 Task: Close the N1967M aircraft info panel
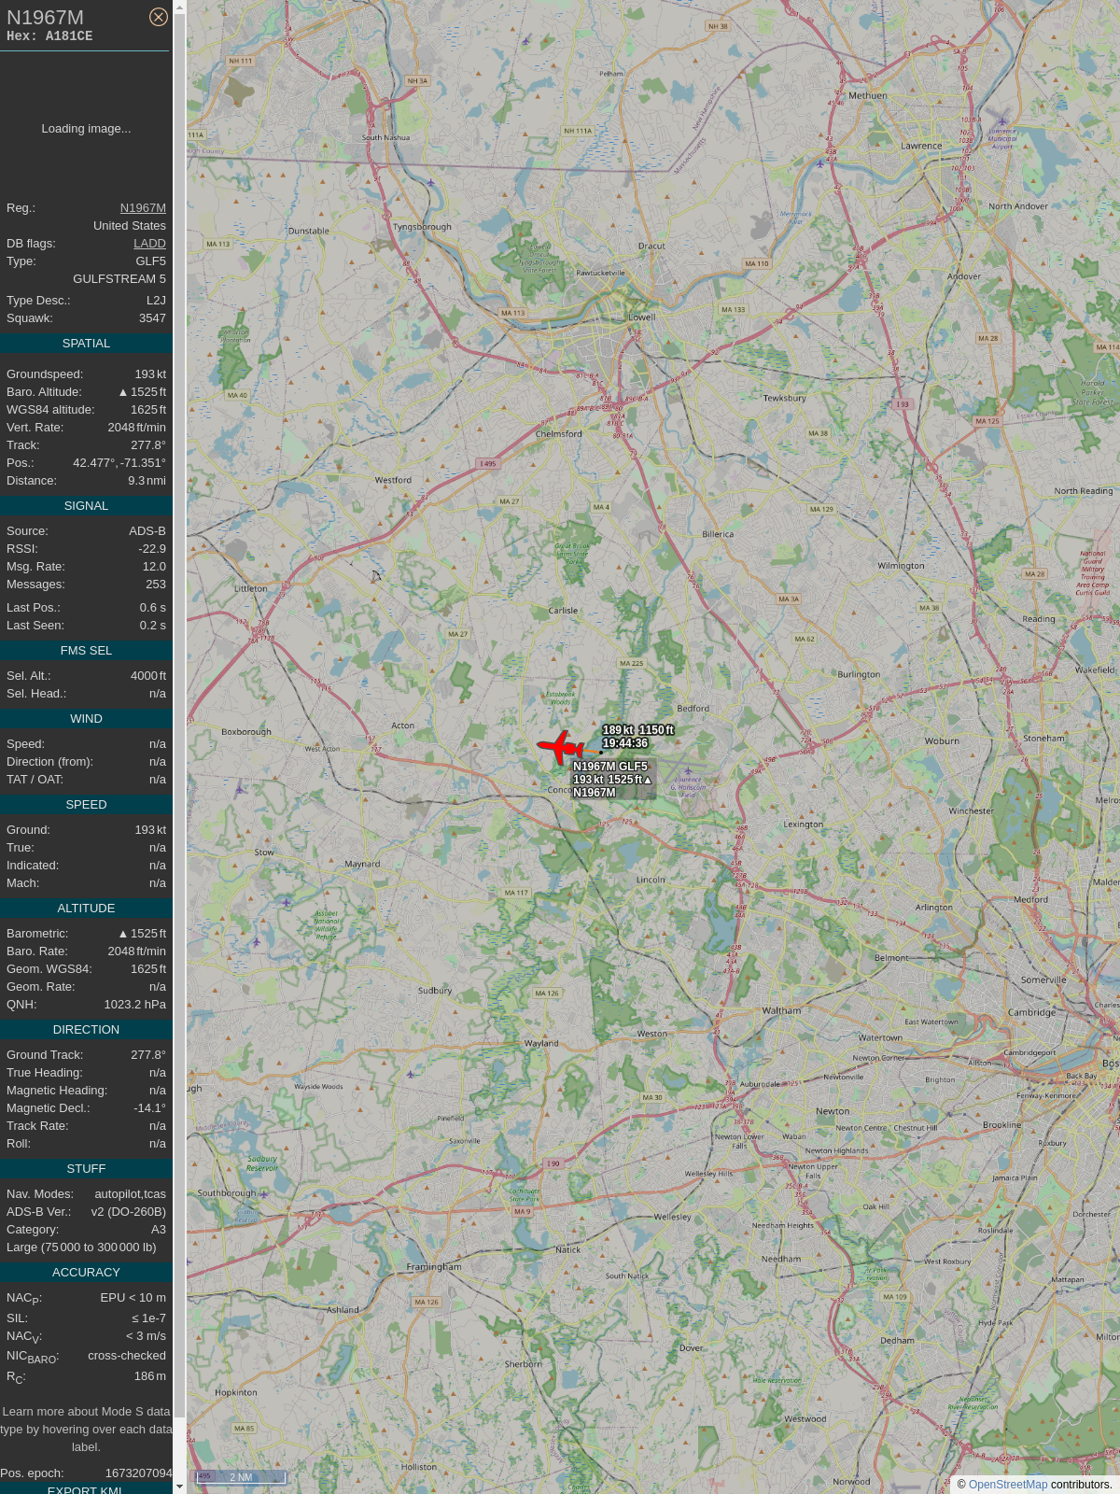159,17
